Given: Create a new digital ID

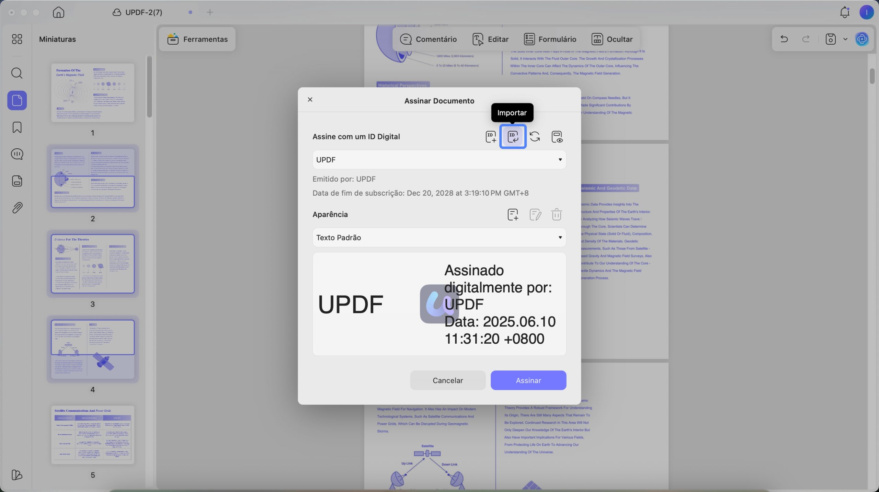Looking at the screenshot, I should [x=491, y=137].
